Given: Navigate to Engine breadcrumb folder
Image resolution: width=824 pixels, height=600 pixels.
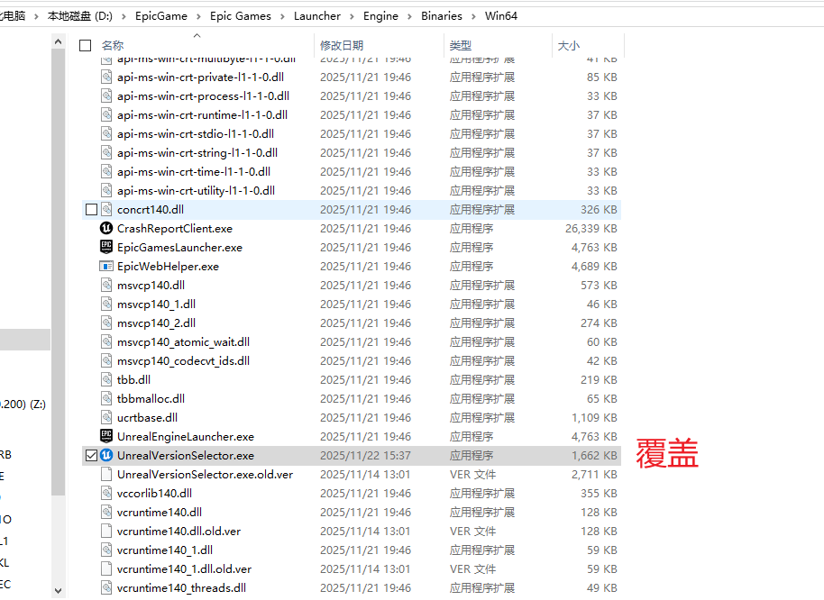Looking at the screenshot, I should tap(380, 16).
